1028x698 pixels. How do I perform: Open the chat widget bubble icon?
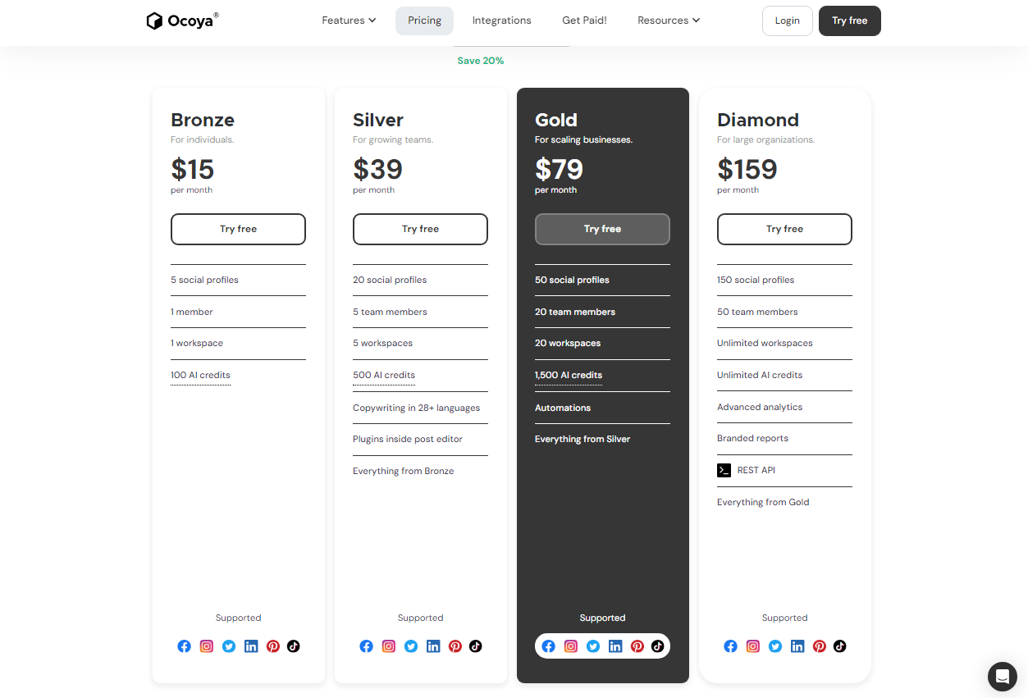[1002, 677]
